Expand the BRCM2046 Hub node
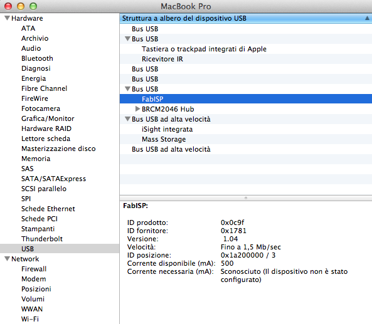The image size is (372, 324). pos(137,109)
